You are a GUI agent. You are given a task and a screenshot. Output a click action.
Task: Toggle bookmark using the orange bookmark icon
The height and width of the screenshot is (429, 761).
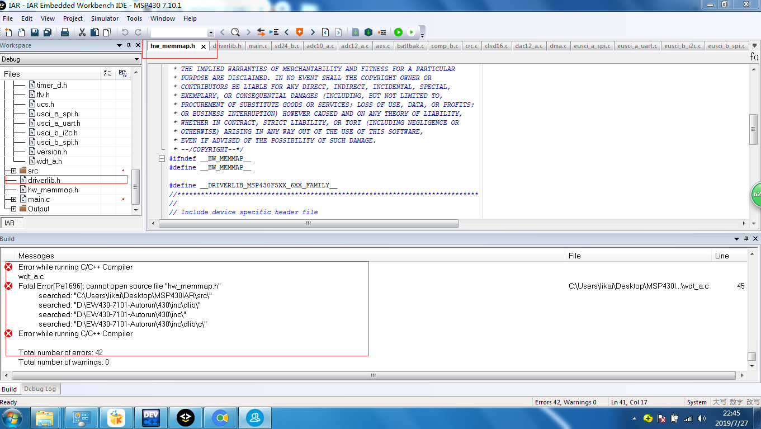(x=300, y=32)
